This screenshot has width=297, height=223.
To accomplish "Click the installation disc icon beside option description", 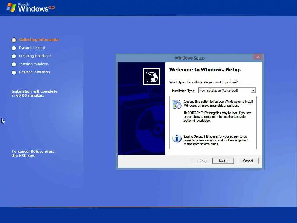I will click(177, 104).
